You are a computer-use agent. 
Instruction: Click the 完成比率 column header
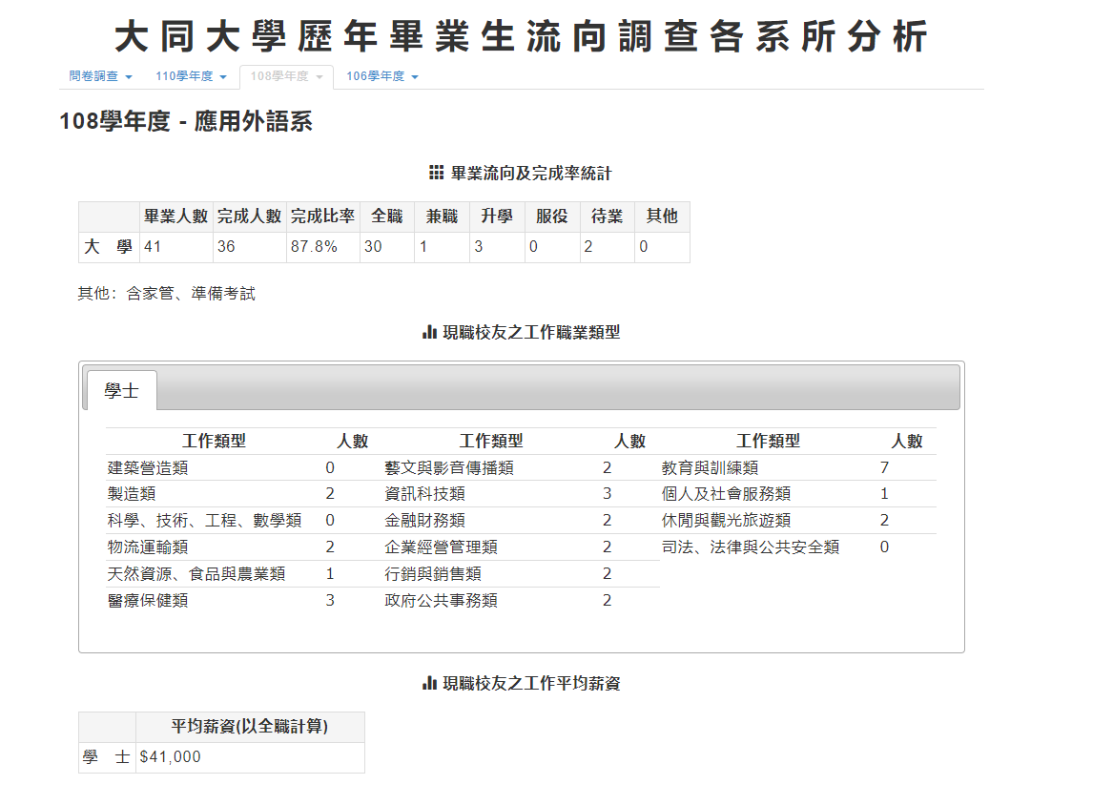coord(323,217)
